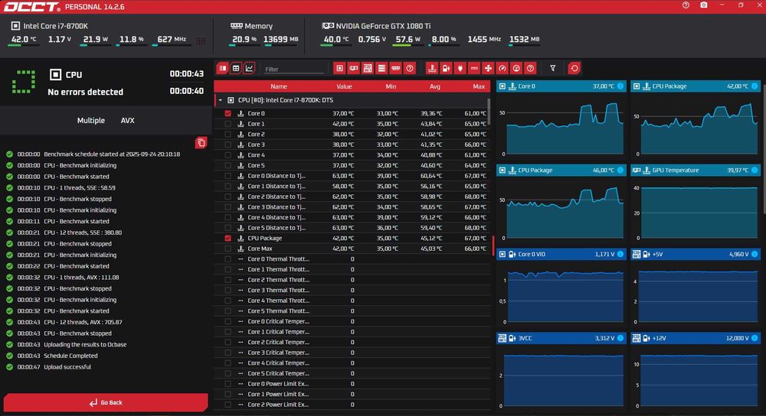The image size is (766, 416).
Task: Copy log using red clipboard icon
Action: [x=201, y=142]
